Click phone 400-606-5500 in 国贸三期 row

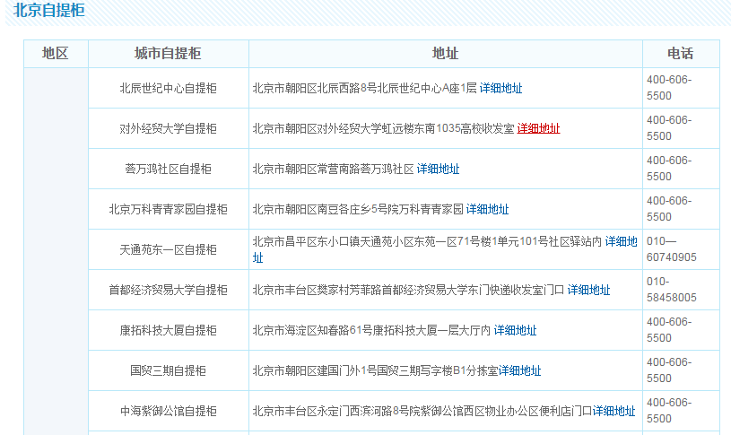(669, 370)
